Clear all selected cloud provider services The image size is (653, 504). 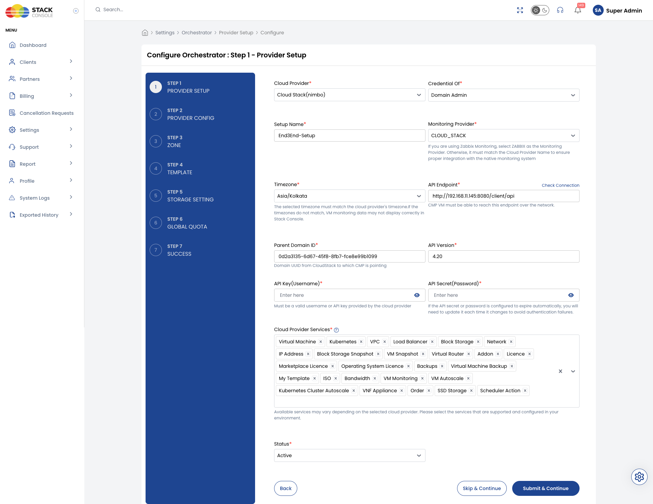point(560,371)
